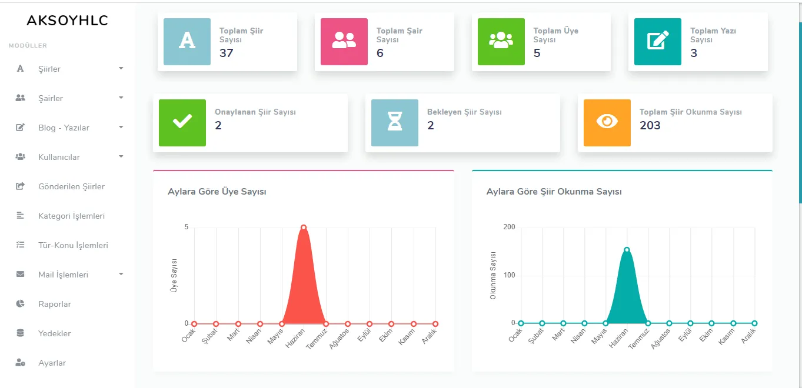Image resolution: width=802 pixels, height=388 pixels.
Task: Click the page vertical scrollbar thumb
Action: 800,112
